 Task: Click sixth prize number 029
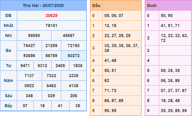pos(51,96)
